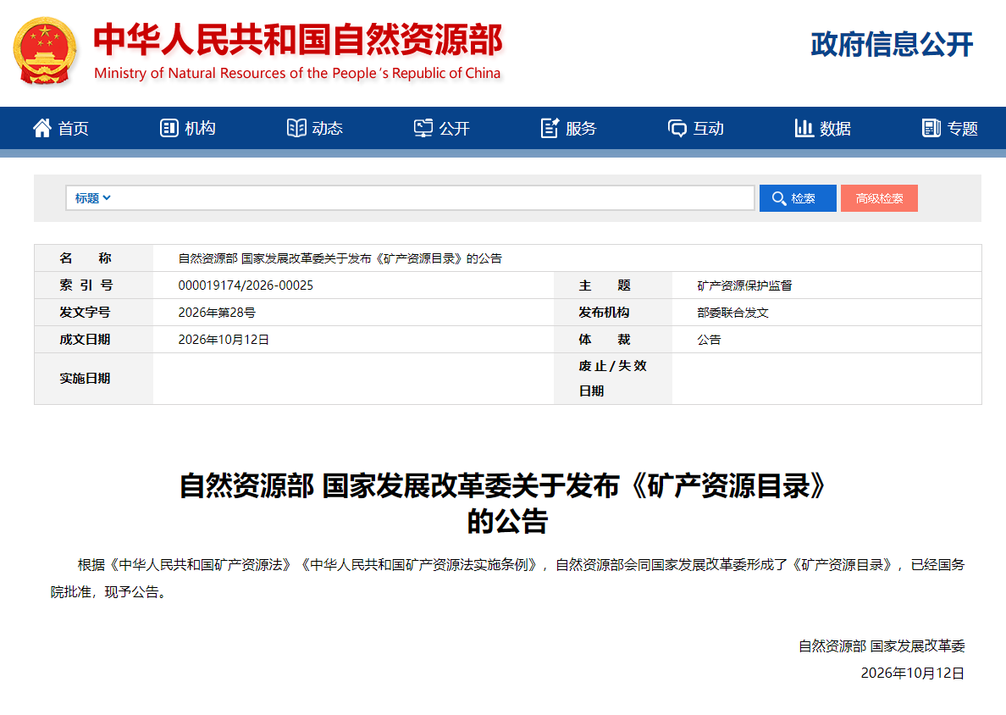Viewport: 1006px width, 715px height.
Task: Click the 中华人民共和国自然资源部 site title
Action: point(298,40)
